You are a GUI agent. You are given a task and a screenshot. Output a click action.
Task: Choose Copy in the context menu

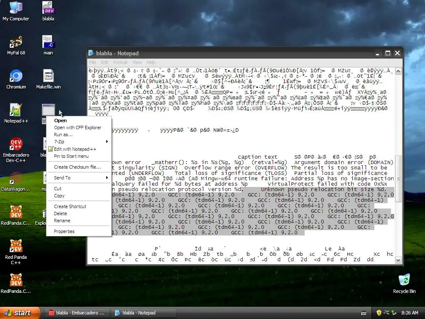pyautogui.click(x=79, y=196)
